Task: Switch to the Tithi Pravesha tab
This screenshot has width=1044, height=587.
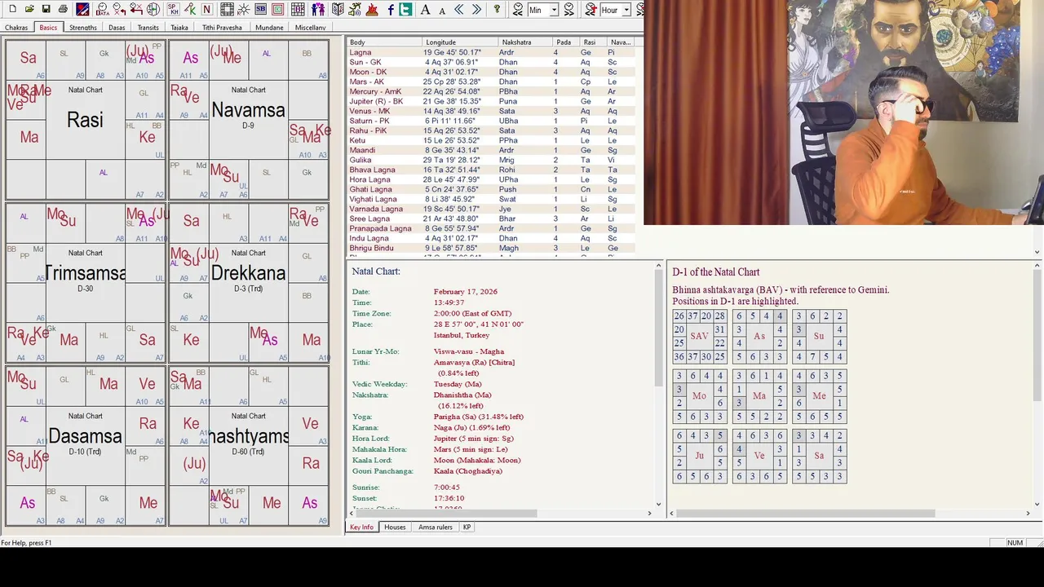Action: tap(222, 27)
